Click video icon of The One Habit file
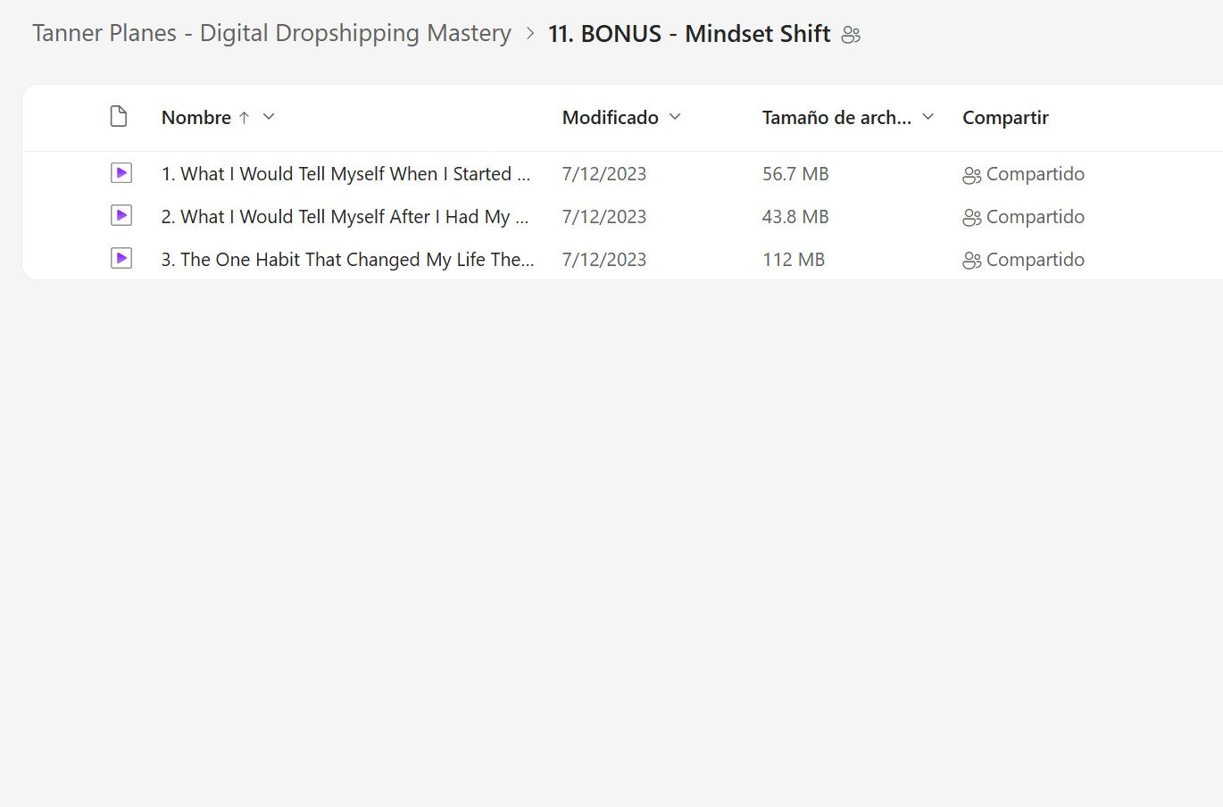Viewport: 1223px width, 807px height. 121,259
